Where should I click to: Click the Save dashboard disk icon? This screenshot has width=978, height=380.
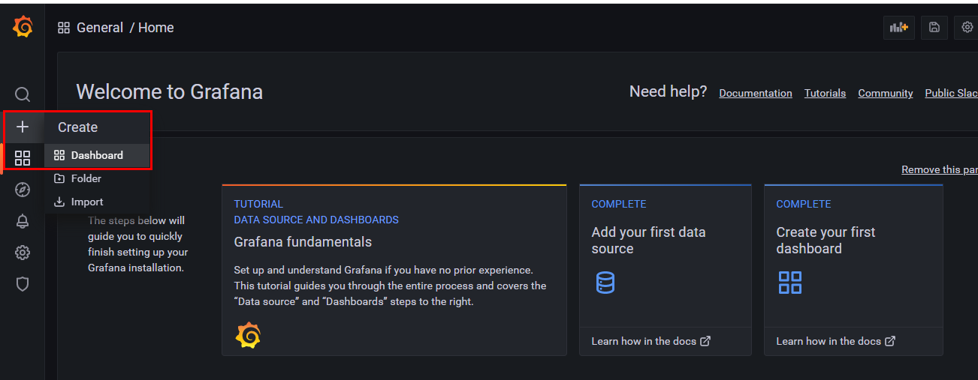[x=934, y=28]
